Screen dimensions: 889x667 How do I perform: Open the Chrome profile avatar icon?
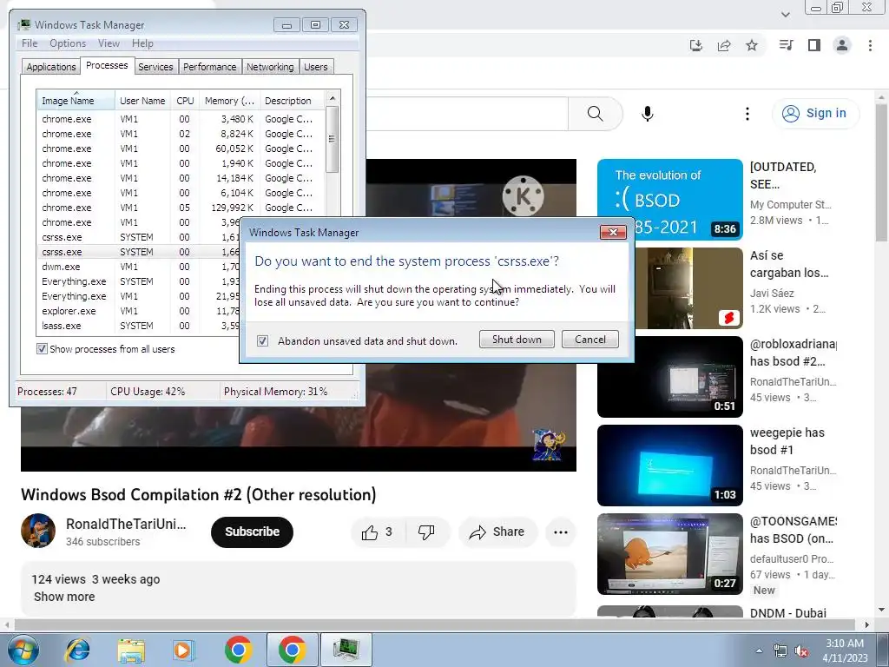click(x=842, y=45)
